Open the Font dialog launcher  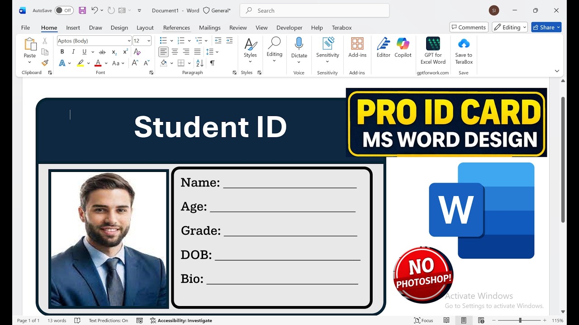151,73
